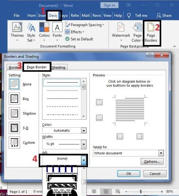Viewport: 179px width, 196px height.
Task: Select the dotted line style
Action: tap(62, 90)
